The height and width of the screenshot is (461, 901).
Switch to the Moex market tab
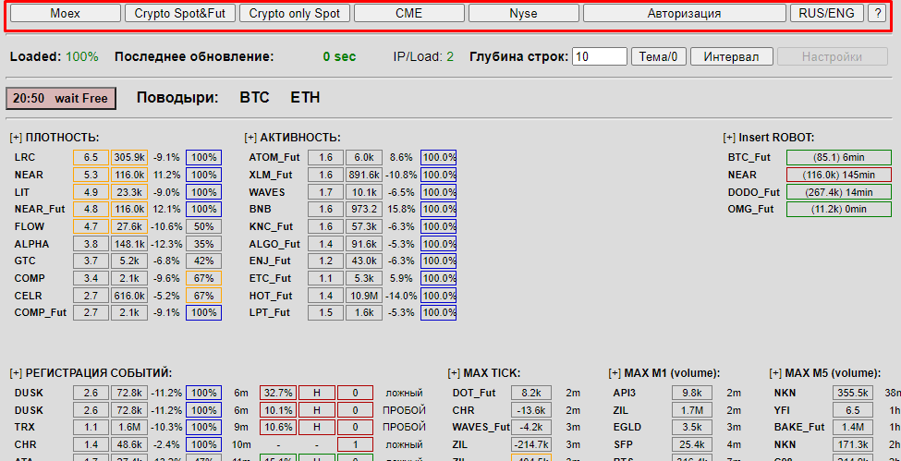65,14
